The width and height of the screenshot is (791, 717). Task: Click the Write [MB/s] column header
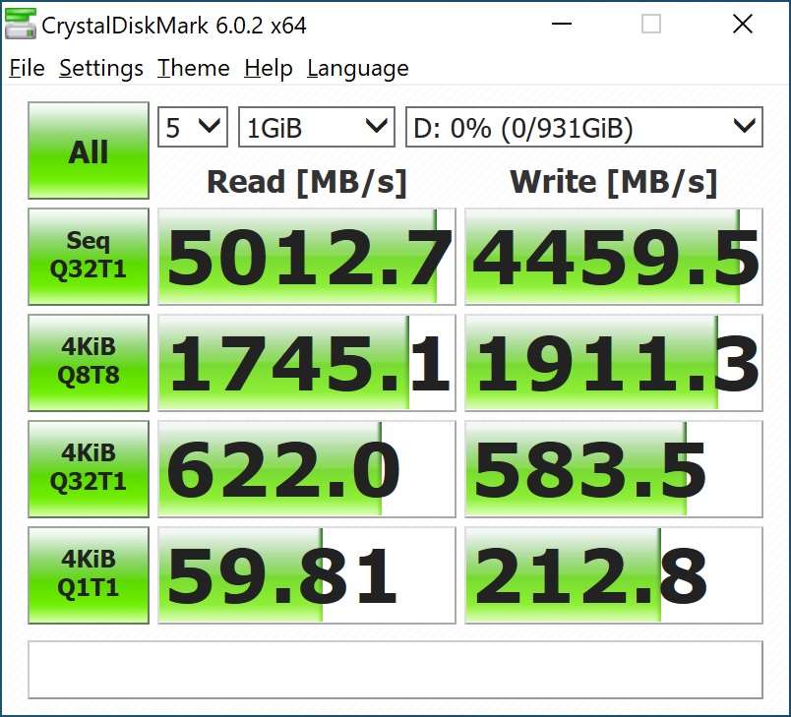[x=614, y=182]
